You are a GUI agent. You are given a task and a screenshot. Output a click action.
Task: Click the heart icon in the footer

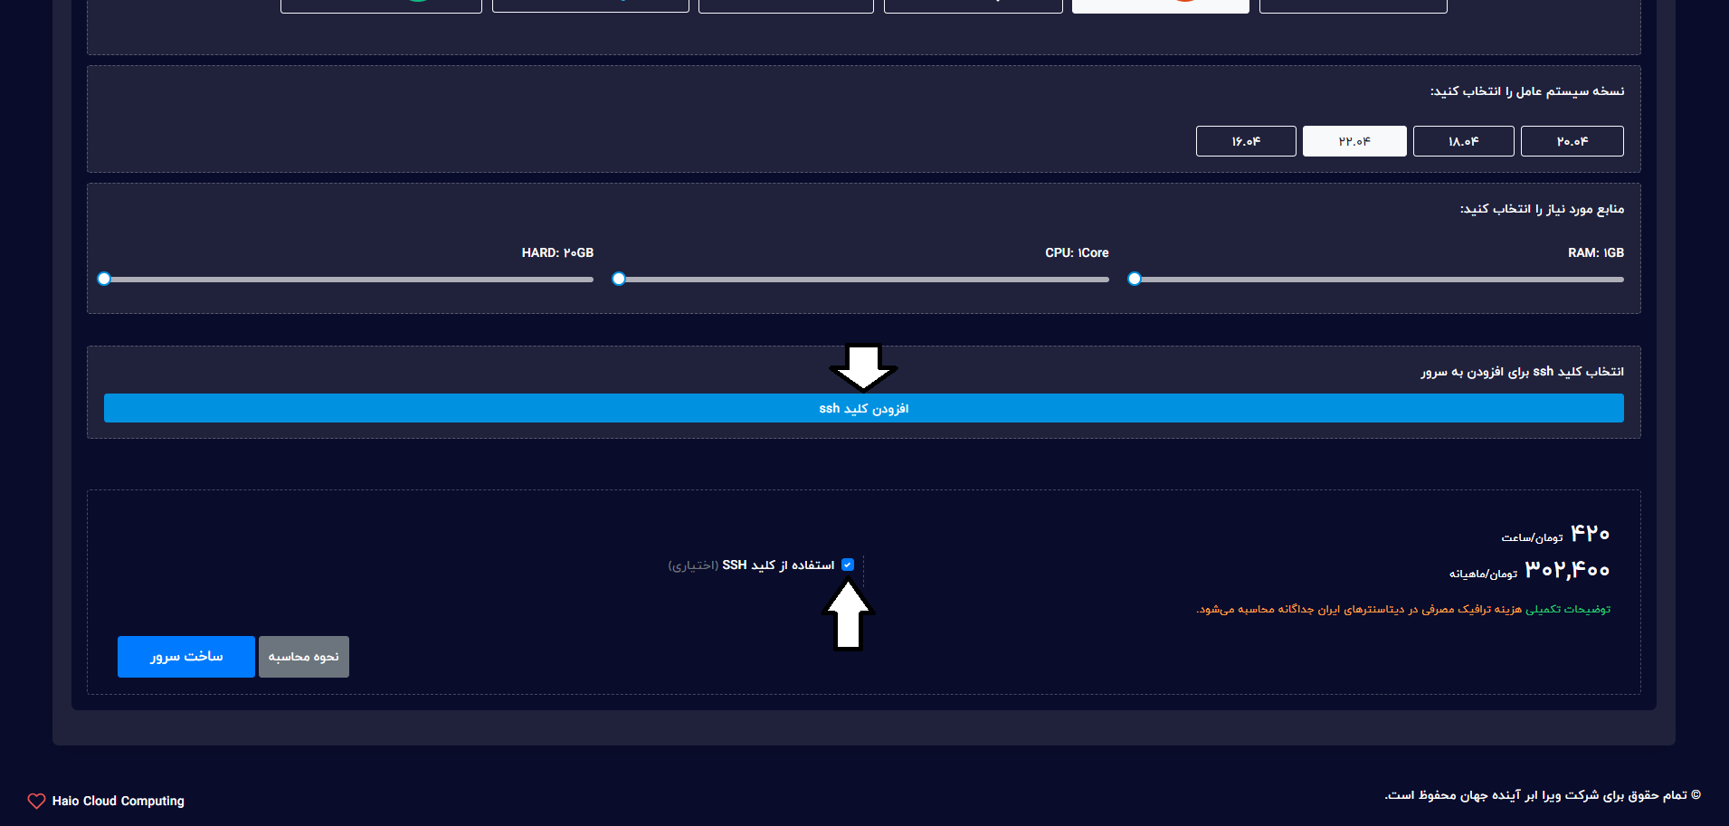[x=36, y=801]
